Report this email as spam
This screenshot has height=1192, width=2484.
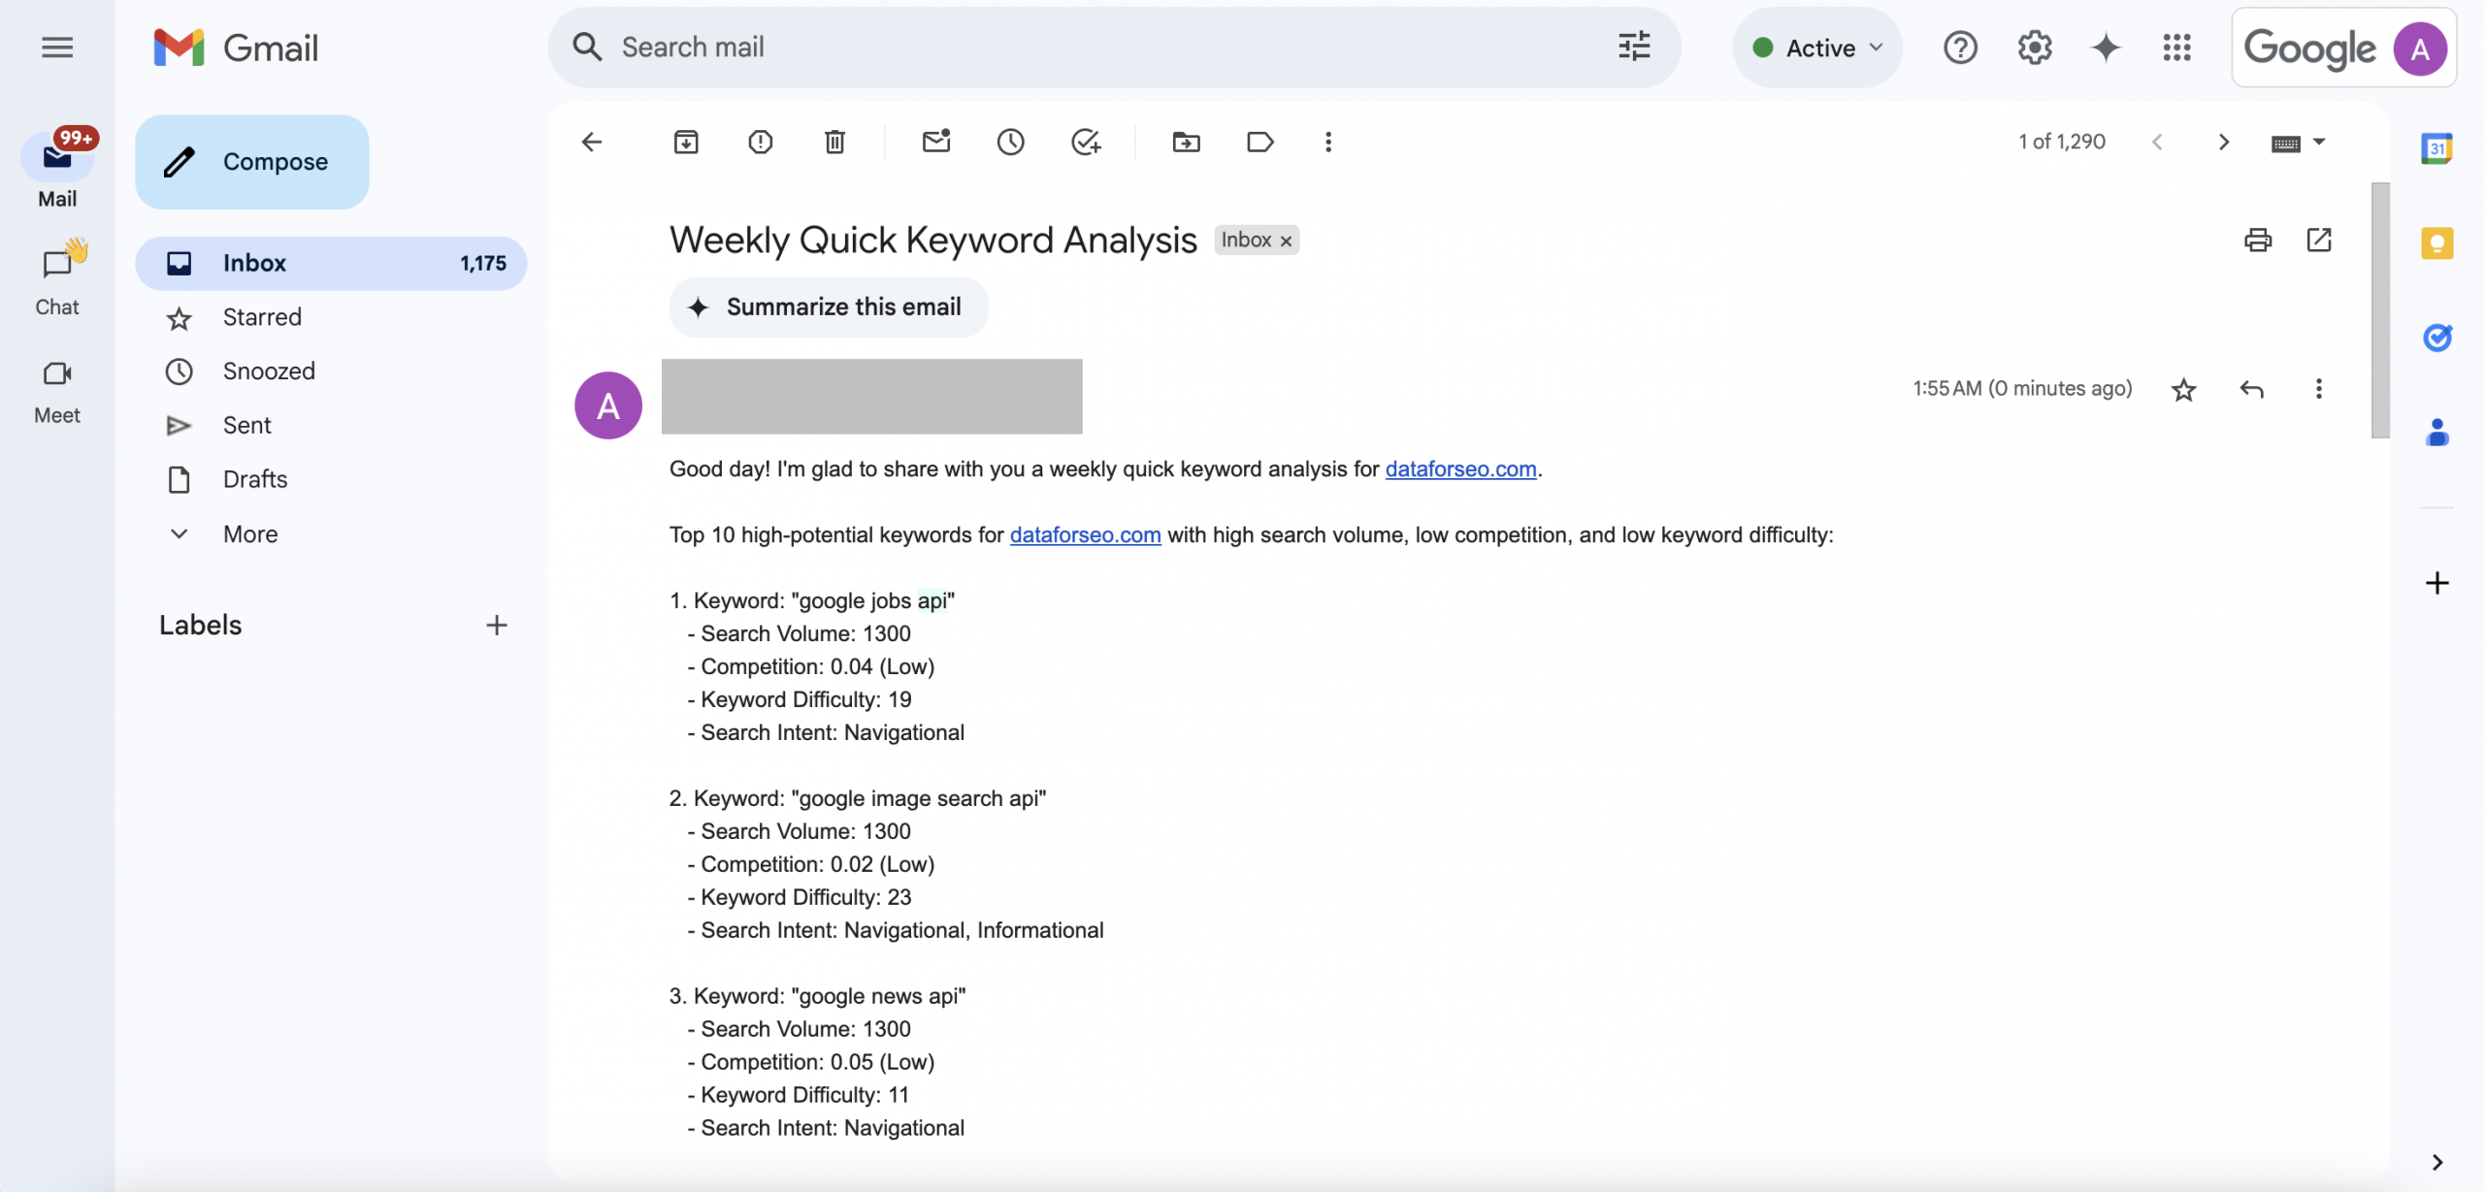[761, 143]
